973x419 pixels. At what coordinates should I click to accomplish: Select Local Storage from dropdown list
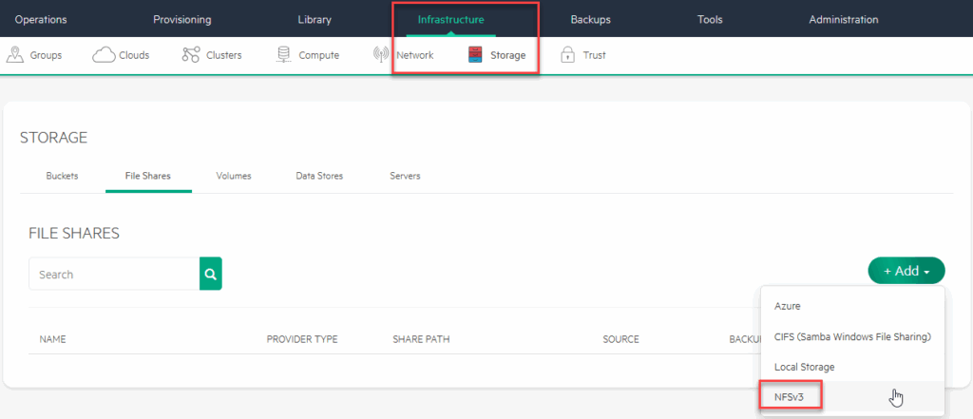806,367
